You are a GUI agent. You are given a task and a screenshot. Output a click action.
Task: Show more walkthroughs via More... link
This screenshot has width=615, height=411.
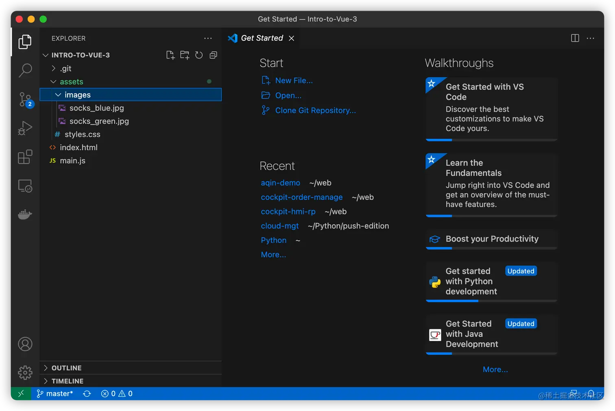pos(495,370)
